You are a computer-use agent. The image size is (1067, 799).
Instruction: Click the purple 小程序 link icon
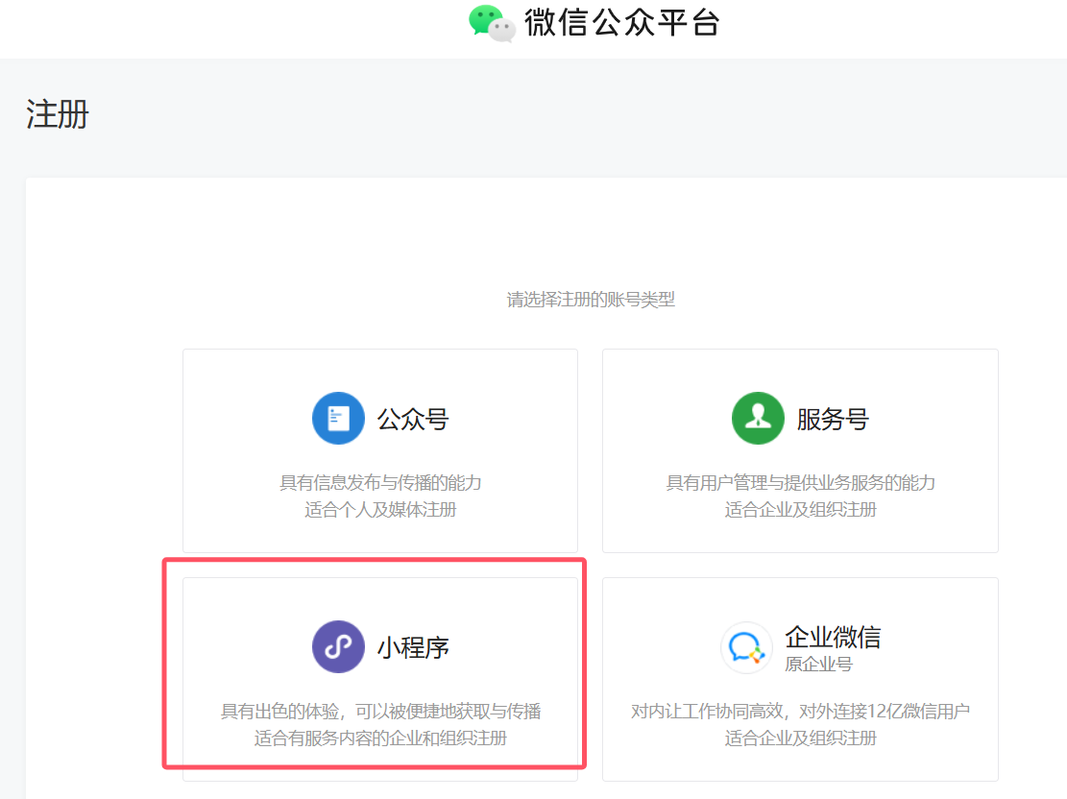click(338, 646)
